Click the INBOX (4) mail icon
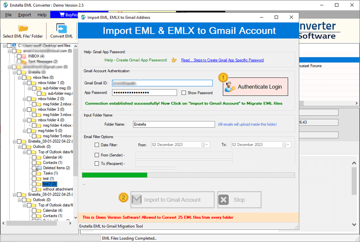Image resolution: width=360 pixels, height=242 pixels. 24,56
